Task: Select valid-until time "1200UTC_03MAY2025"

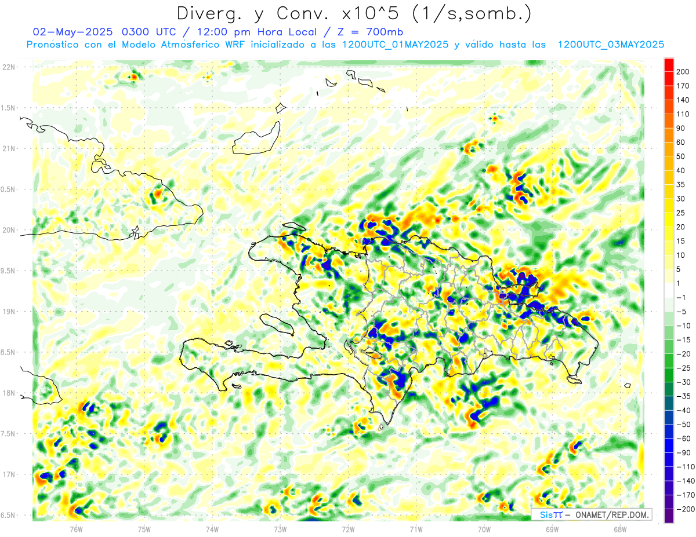Action: point(611,45)
